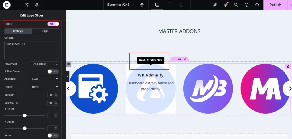Click the Elementor logo icon
The image size is (292, 139).
7,5
